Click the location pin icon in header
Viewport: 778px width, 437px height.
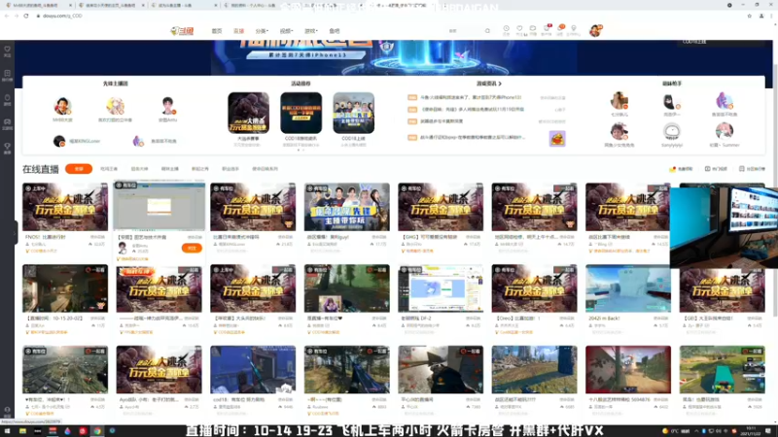574,30
